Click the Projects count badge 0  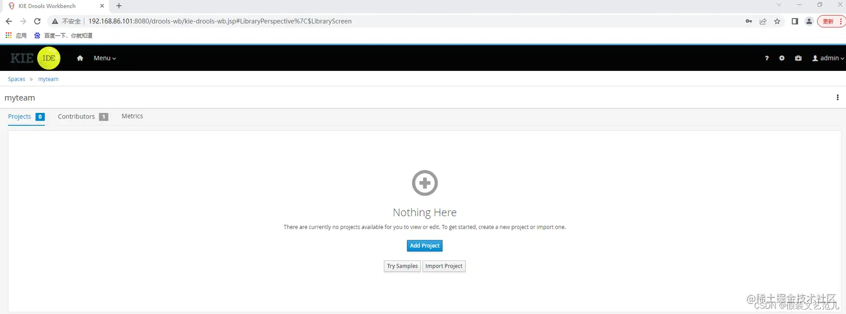(40, 117)
